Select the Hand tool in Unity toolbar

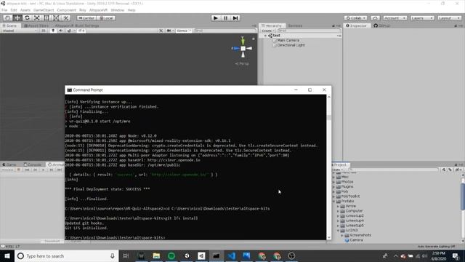coord(8,18)
